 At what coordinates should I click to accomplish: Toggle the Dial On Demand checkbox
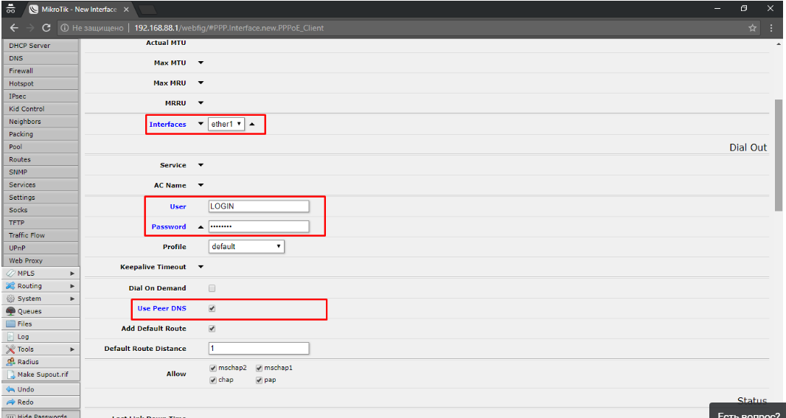(x=212, y=288)
